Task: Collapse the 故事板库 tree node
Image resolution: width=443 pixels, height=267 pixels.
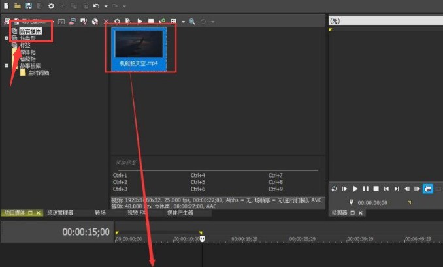Action: click(x=7, y=66)
